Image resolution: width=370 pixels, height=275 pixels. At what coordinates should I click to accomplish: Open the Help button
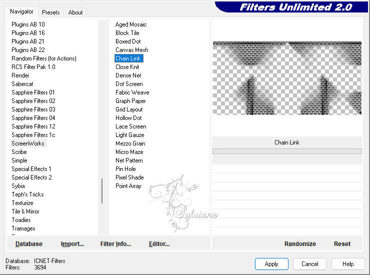[348, 264]
